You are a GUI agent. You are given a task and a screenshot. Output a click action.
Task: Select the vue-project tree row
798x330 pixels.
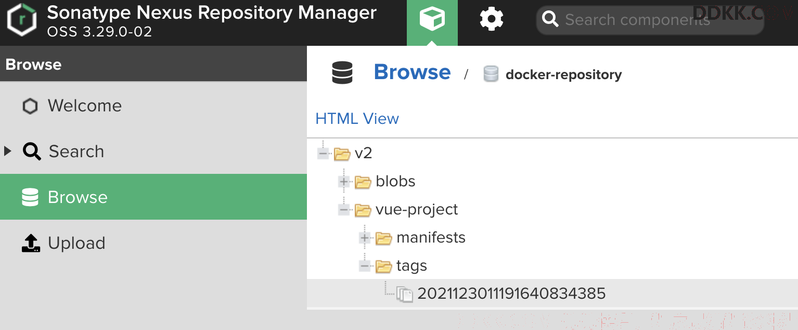(x=552, y=209)
